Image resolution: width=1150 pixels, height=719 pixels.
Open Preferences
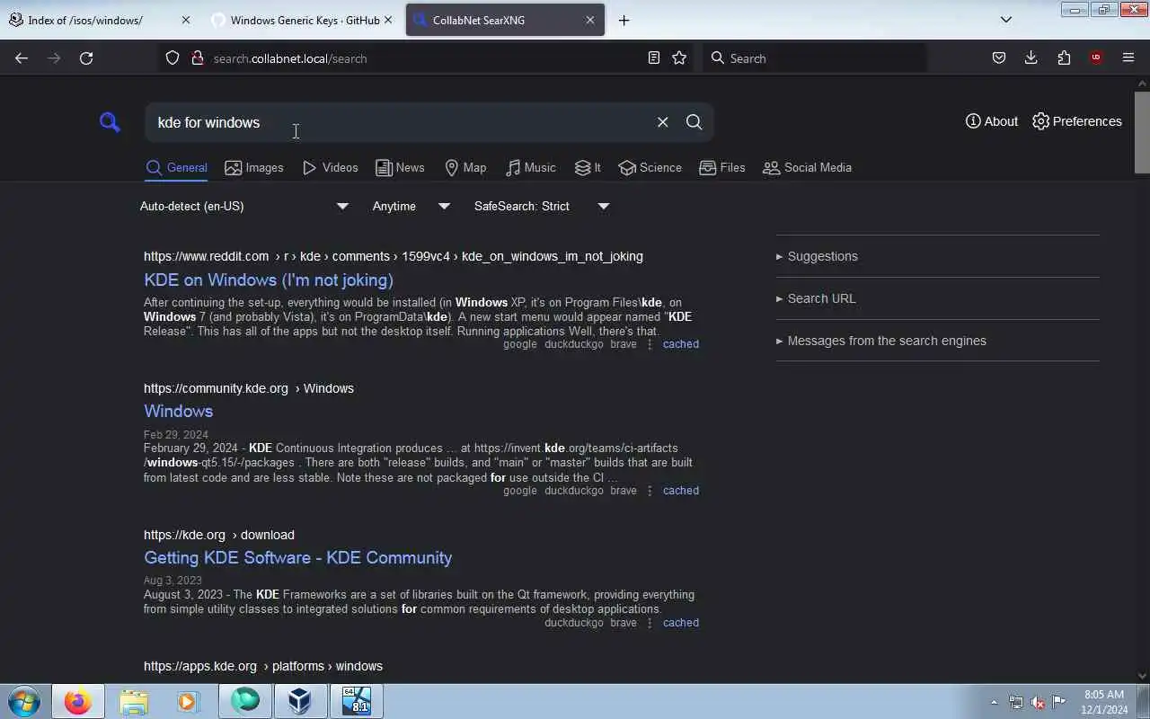[1077, 121]
